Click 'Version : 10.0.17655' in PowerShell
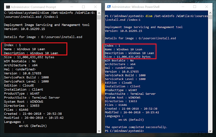This screenshot has width=216, height=137. (122, 71)
